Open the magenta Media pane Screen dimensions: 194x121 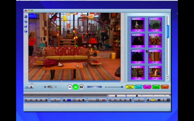click(x=147, y=87)
